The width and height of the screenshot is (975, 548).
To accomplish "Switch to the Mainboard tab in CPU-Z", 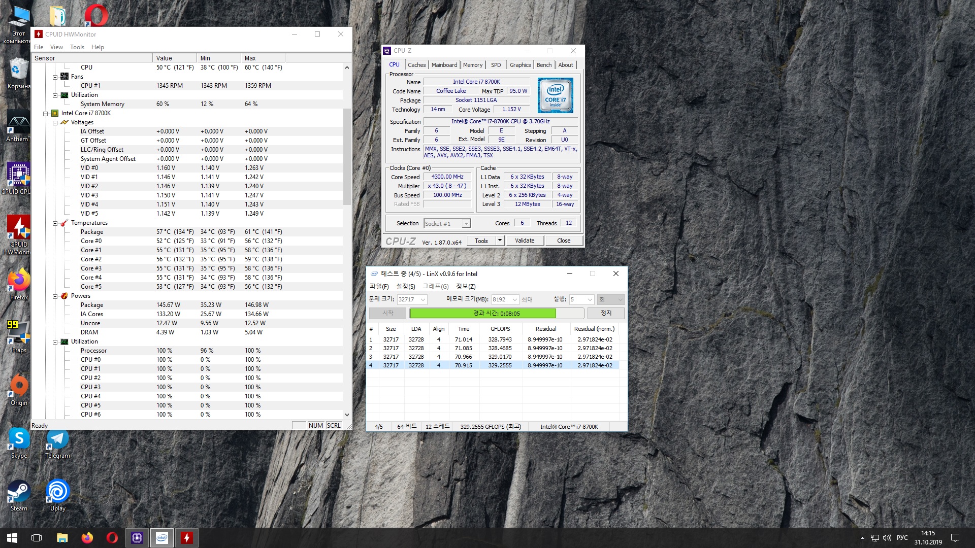I will point(444,65).
